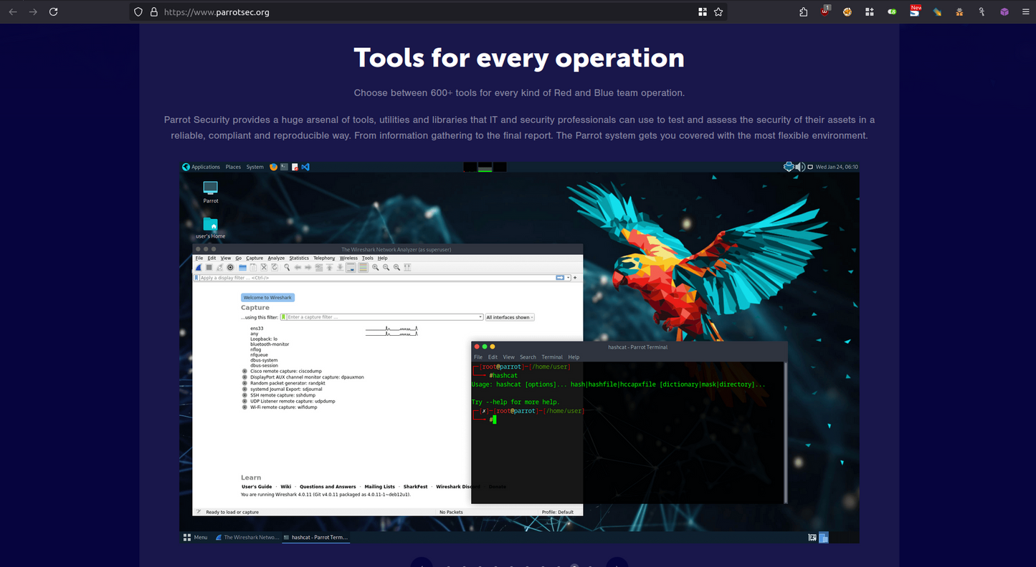Image resolution: width=1036 pixels, height=567 pixels.
Task: Expand the display filter history dropdown arrow
Action: [x=568, y=278]
